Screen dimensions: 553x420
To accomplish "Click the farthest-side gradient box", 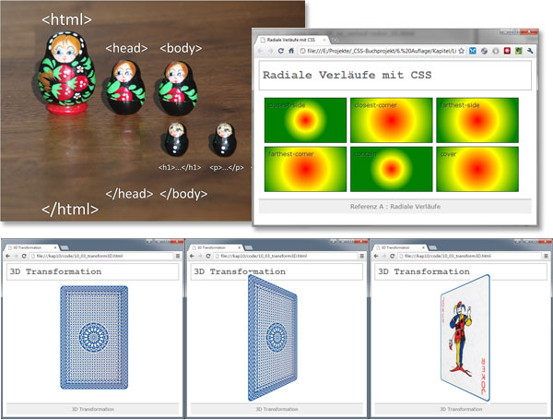I will 477,120.
